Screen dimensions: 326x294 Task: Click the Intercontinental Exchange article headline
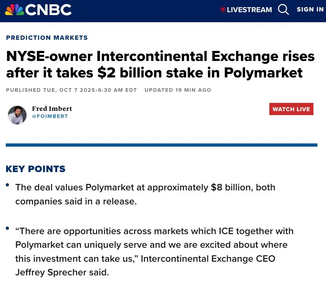tap(160, 65)
